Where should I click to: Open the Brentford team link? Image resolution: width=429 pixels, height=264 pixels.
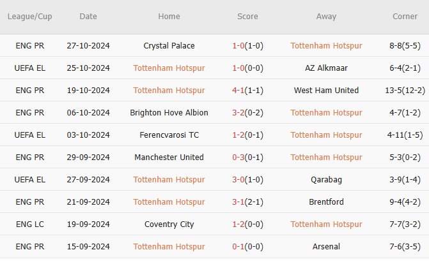[x=326, y=202]
